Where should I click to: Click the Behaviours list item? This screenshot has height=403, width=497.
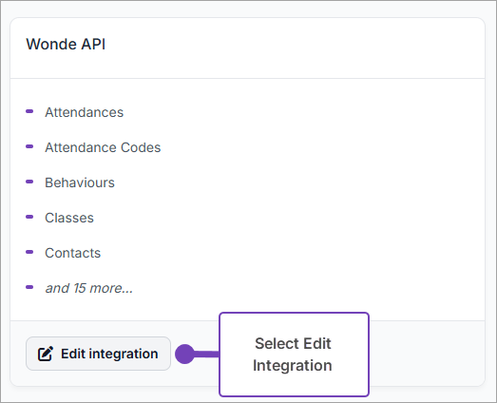(x=80, y=182)
